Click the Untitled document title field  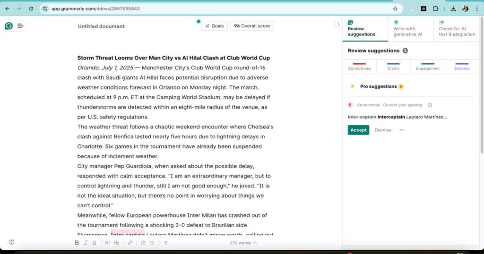click(101, 26)
